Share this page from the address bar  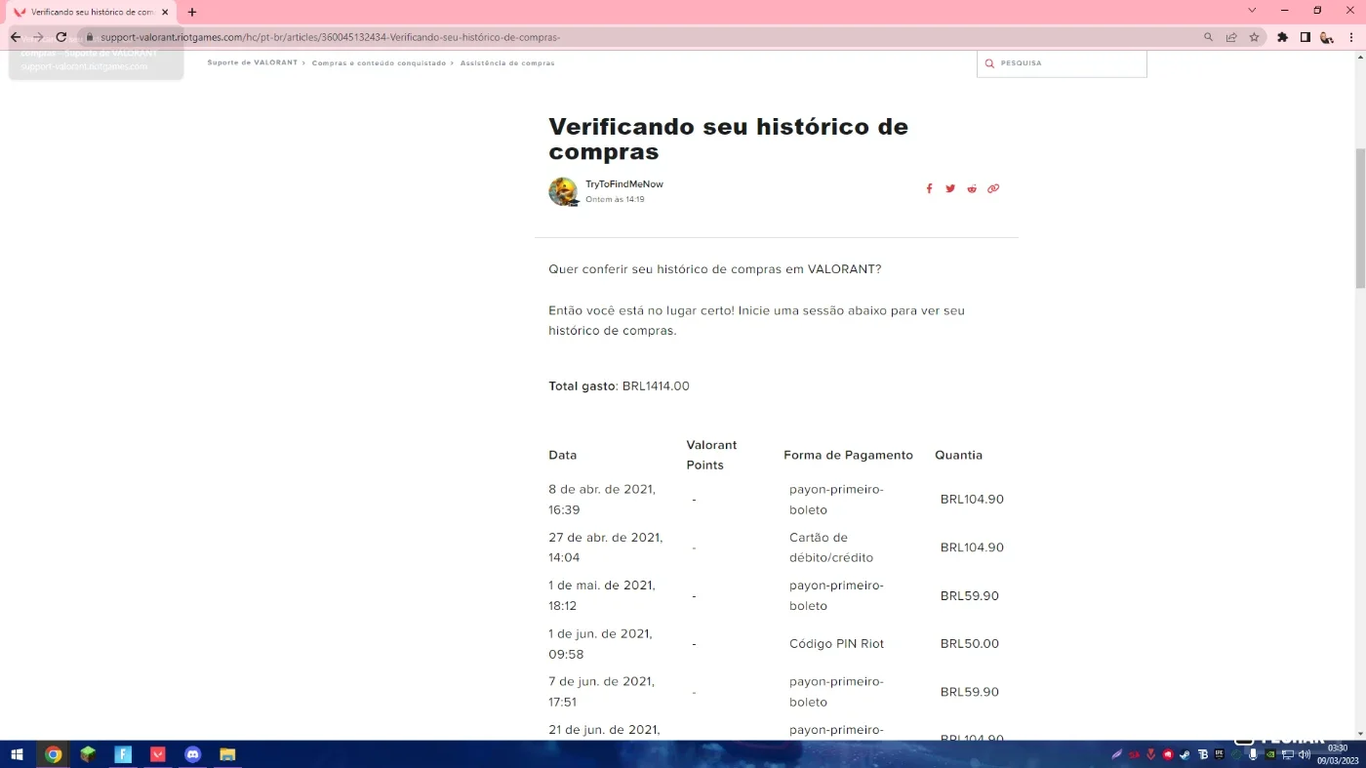coord(1231,37)
